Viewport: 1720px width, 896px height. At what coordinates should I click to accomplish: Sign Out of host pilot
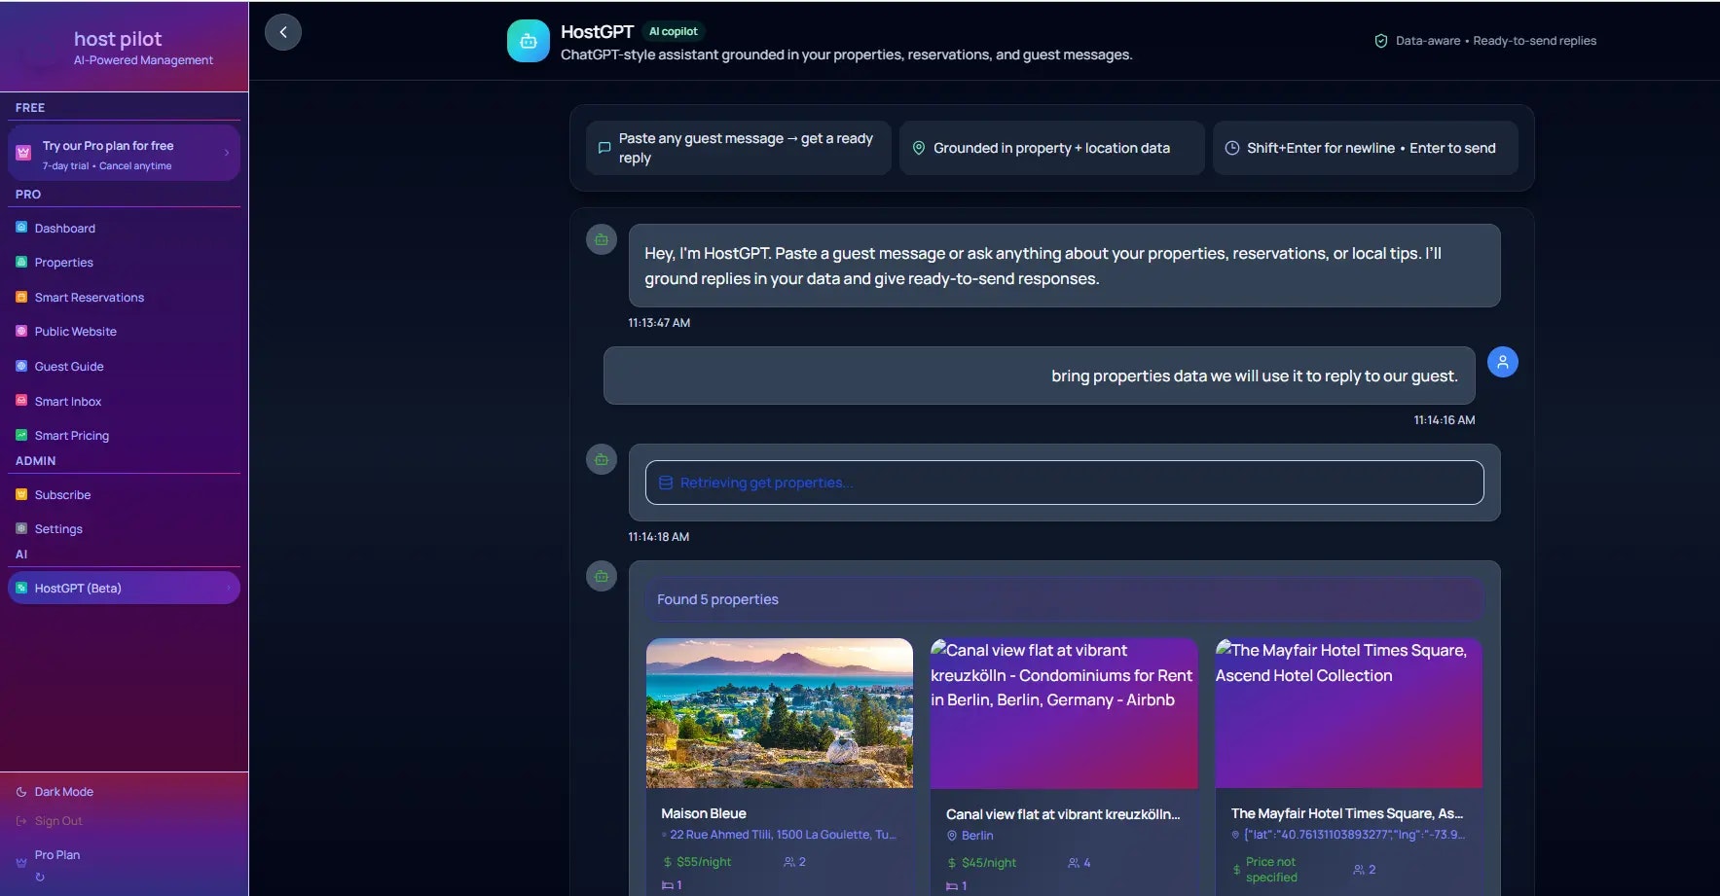[58, 820]
